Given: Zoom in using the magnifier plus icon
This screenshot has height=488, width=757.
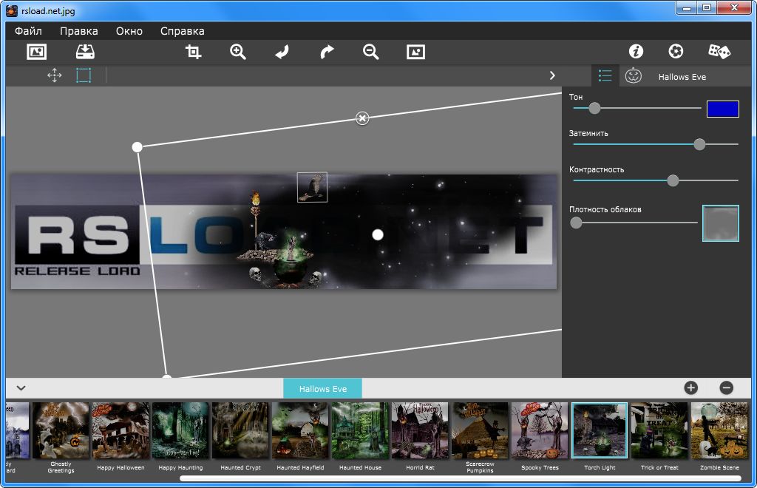Looking at the screenshot, I should 237,52.
